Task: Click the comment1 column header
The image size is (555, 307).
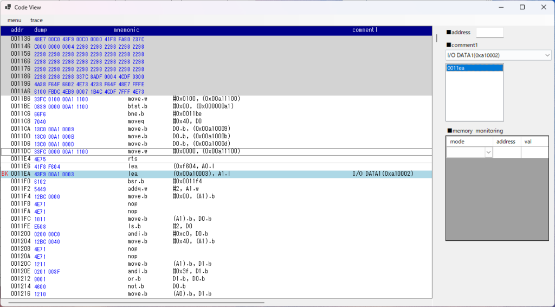Action: point(364,30)
